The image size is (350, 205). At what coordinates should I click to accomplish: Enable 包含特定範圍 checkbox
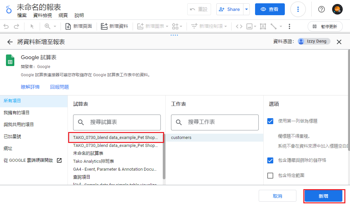coord(270,176)
